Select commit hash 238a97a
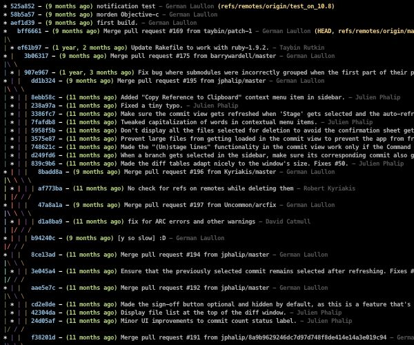Image resolution: width=414 pixels, height=345 pixels. click(43, 106)
